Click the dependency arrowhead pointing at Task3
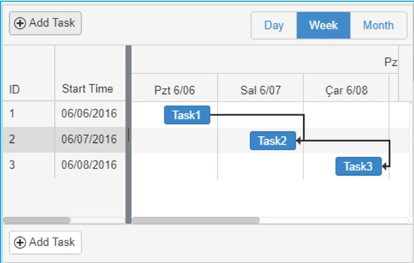The height and width of the screenshot is (263, 414). pos(384,166)
